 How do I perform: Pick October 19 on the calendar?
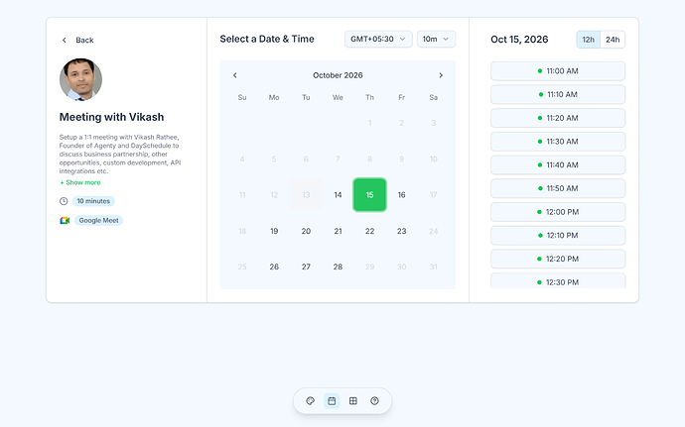tap(274, 231)
